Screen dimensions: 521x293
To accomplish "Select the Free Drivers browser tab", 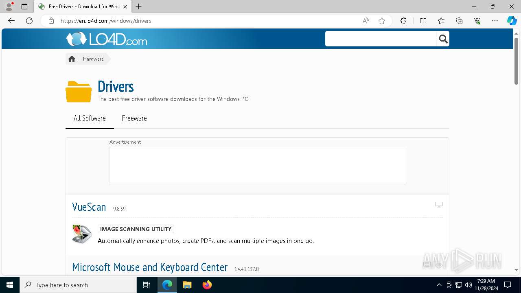I will click(x=83, y=7).
